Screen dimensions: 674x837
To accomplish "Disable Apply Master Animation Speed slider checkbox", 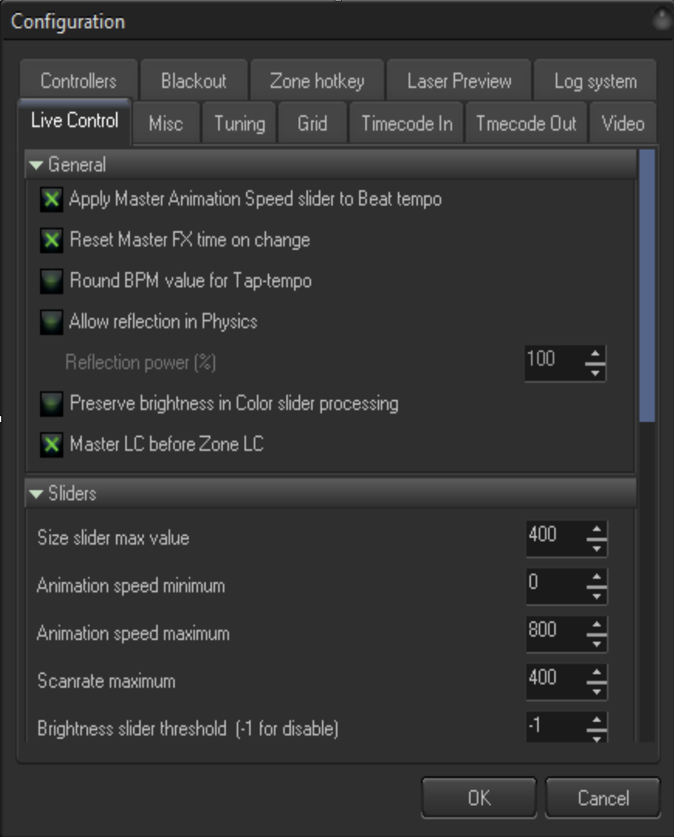I will pos(52,199).
